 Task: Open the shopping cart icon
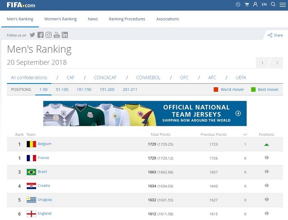pyautogui.click(x=247, y=5)
